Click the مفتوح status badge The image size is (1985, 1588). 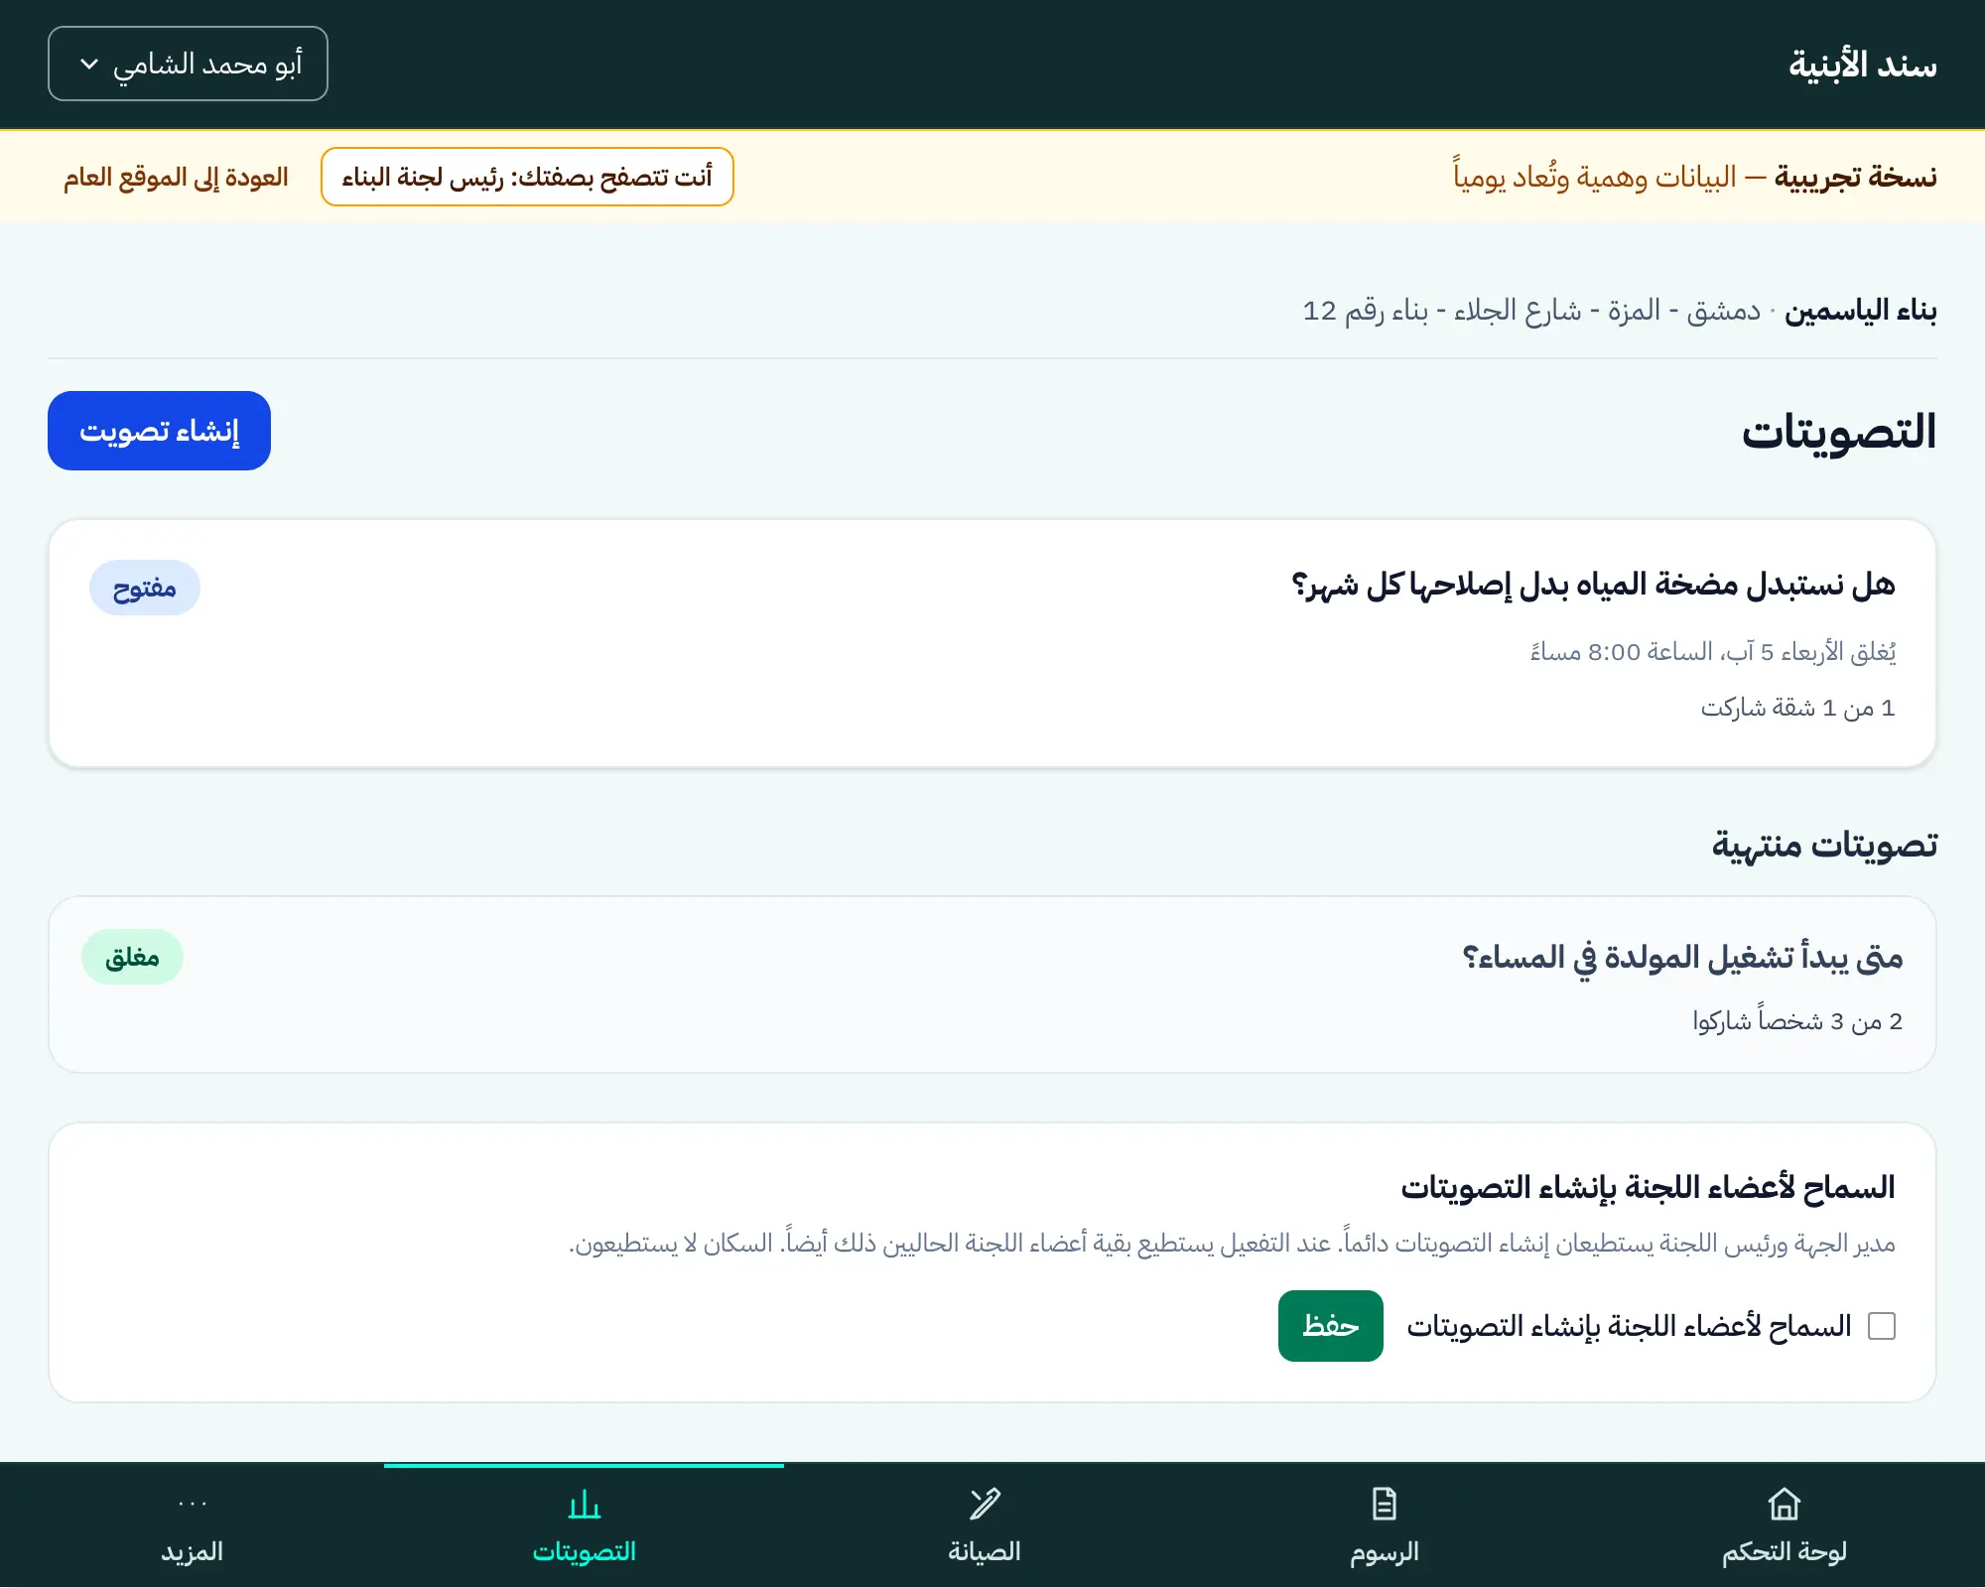pyautogui.click(x=145, y=588)
